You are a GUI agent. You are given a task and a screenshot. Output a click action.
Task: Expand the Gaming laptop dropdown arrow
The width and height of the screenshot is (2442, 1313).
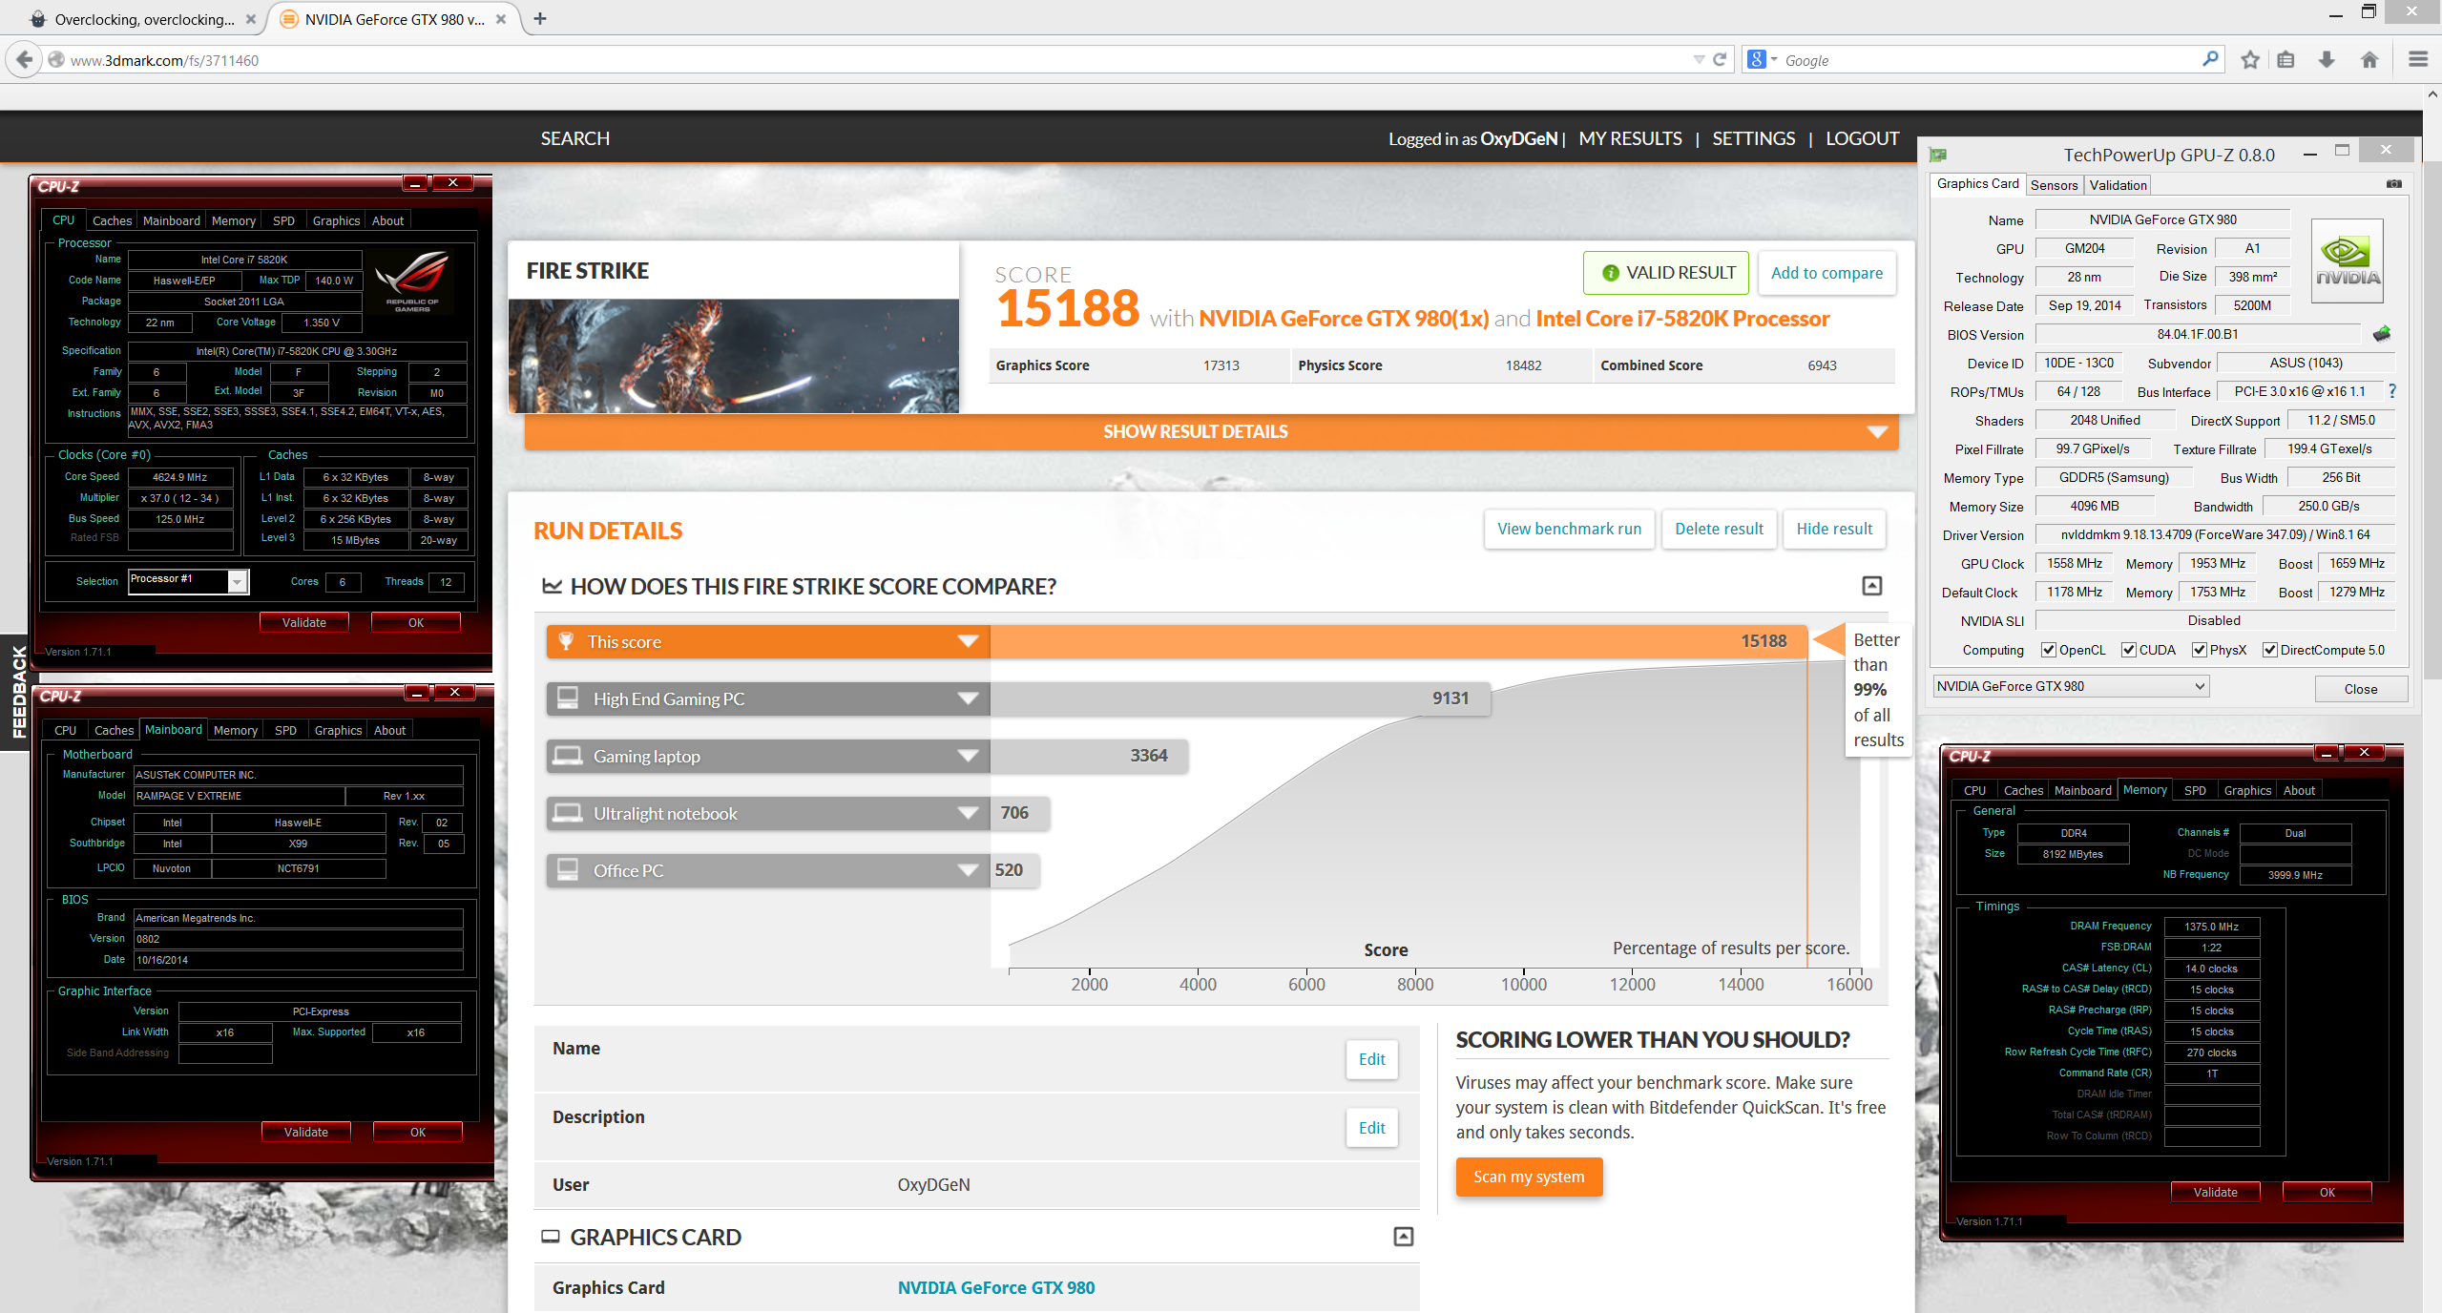(x=968, y=756)
